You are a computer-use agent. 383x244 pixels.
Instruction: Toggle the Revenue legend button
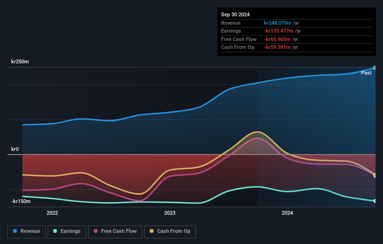[x=27, y=231]
